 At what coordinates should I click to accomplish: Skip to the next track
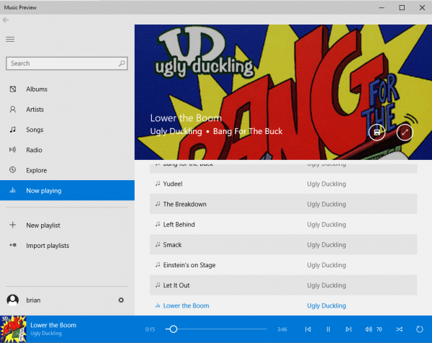point(348,329)
